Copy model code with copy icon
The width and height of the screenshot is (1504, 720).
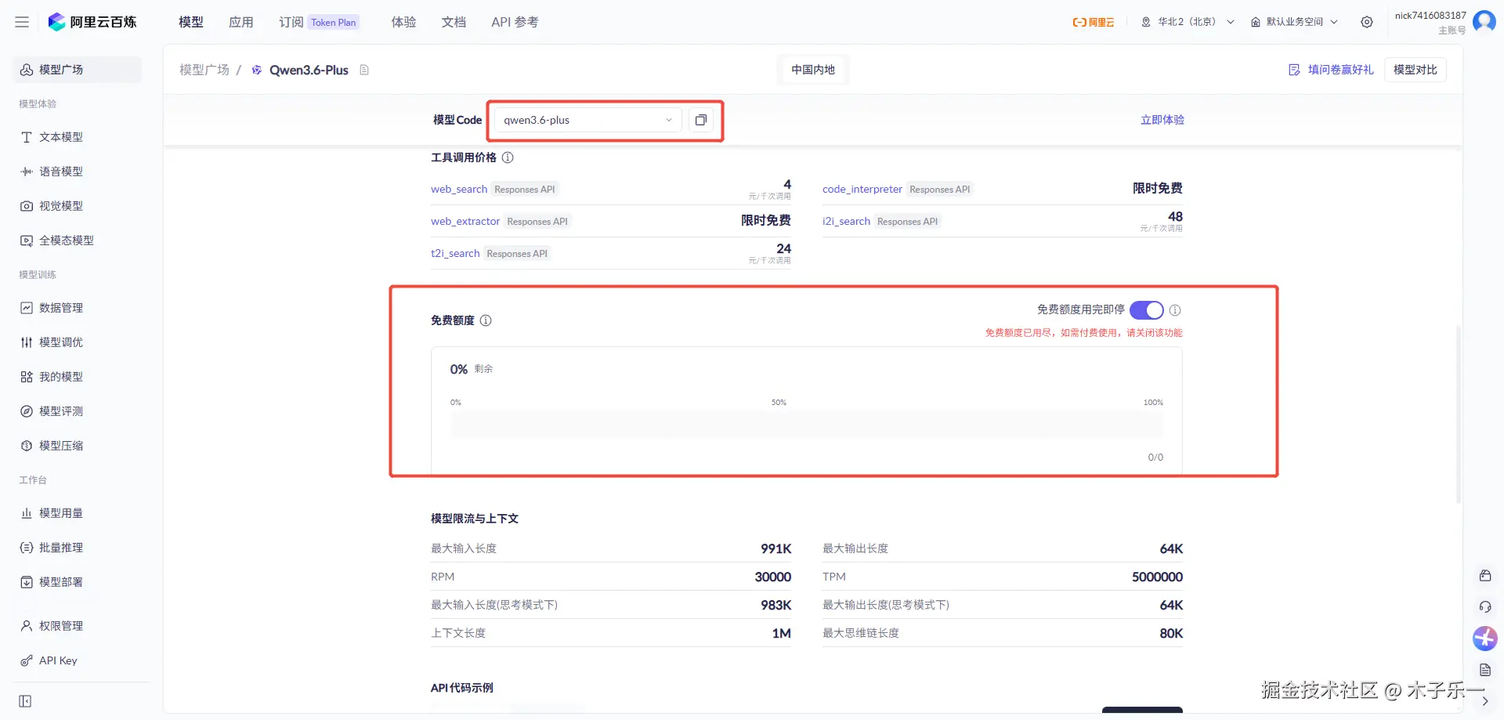[x=701, y=120]
